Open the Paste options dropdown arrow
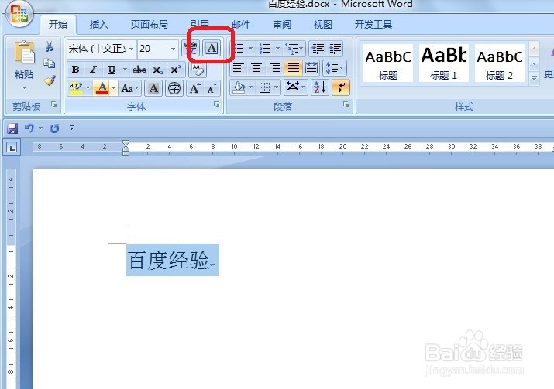This screenshot has width=554, height=389. click(24, 87)
